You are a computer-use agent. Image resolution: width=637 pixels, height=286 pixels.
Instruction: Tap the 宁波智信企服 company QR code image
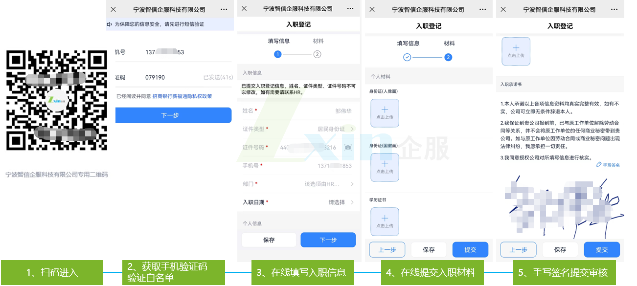click(x=56, y=100)
